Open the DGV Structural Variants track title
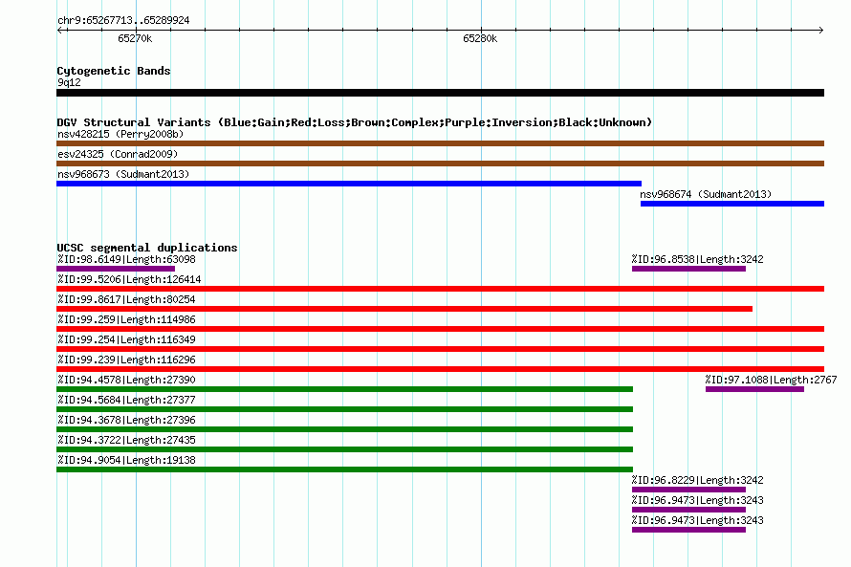851x567 pixels. coord(355,122)
